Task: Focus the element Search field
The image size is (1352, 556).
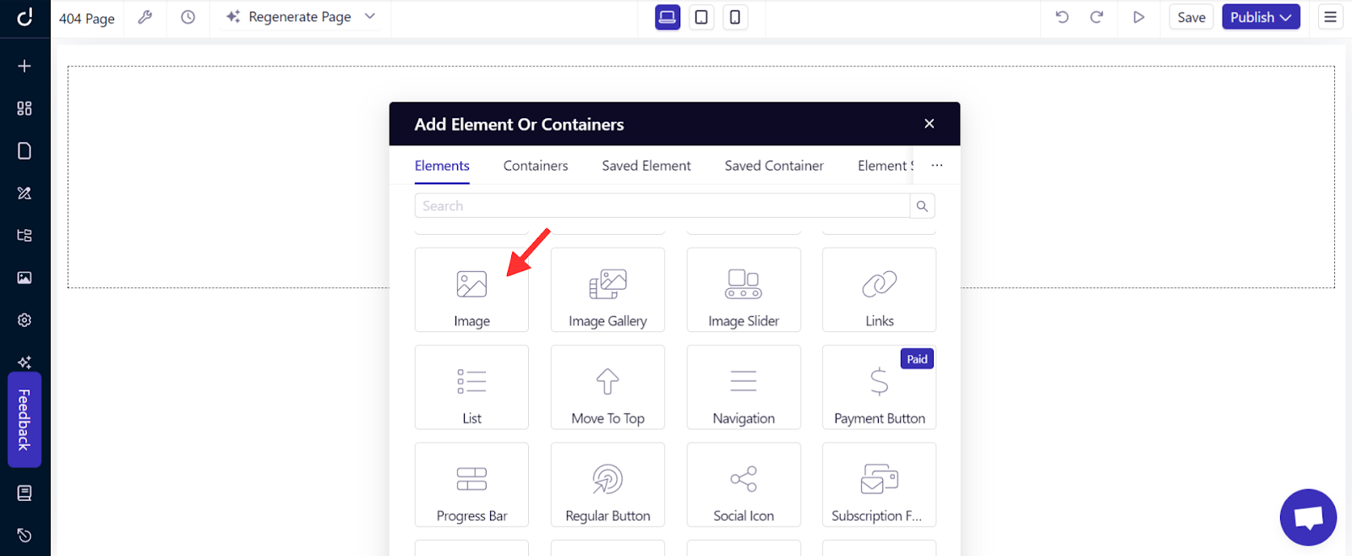Action: [x=662, y=205]
